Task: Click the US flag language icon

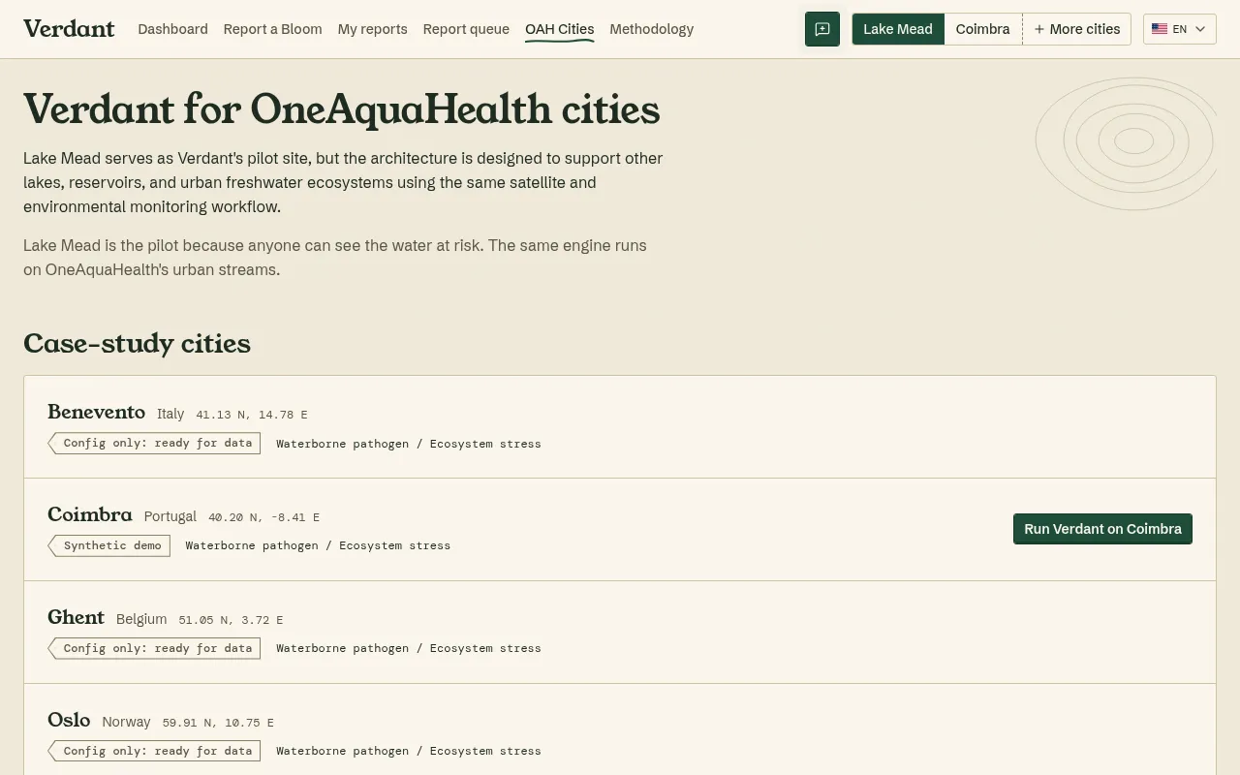Action: tap(1160, 29)
